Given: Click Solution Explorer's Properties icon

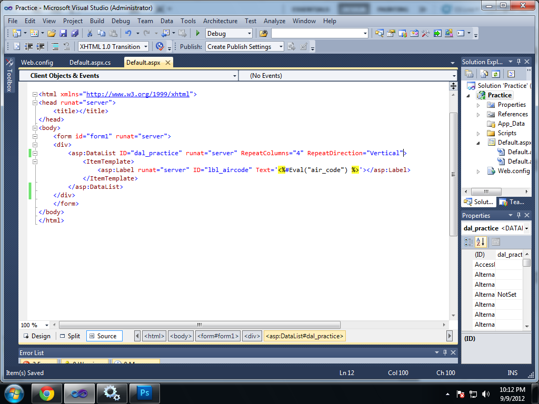Looking at the screenshot, I should coord(469,74).
